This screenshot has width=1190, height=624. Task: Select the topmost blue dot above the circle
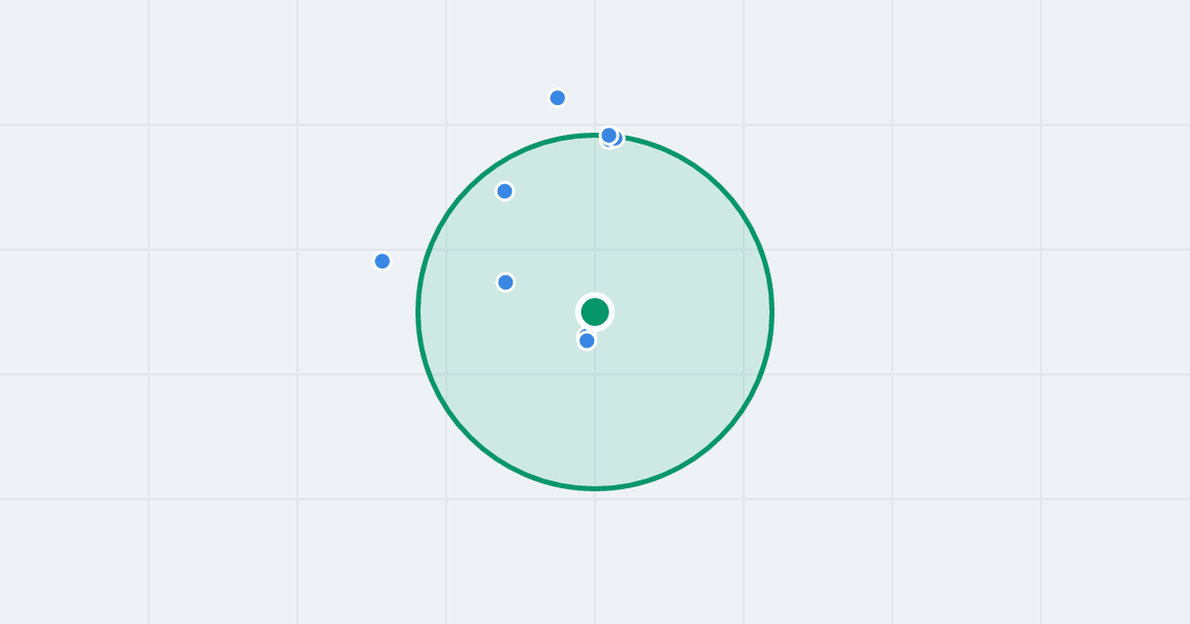click(x=557, y=97)
